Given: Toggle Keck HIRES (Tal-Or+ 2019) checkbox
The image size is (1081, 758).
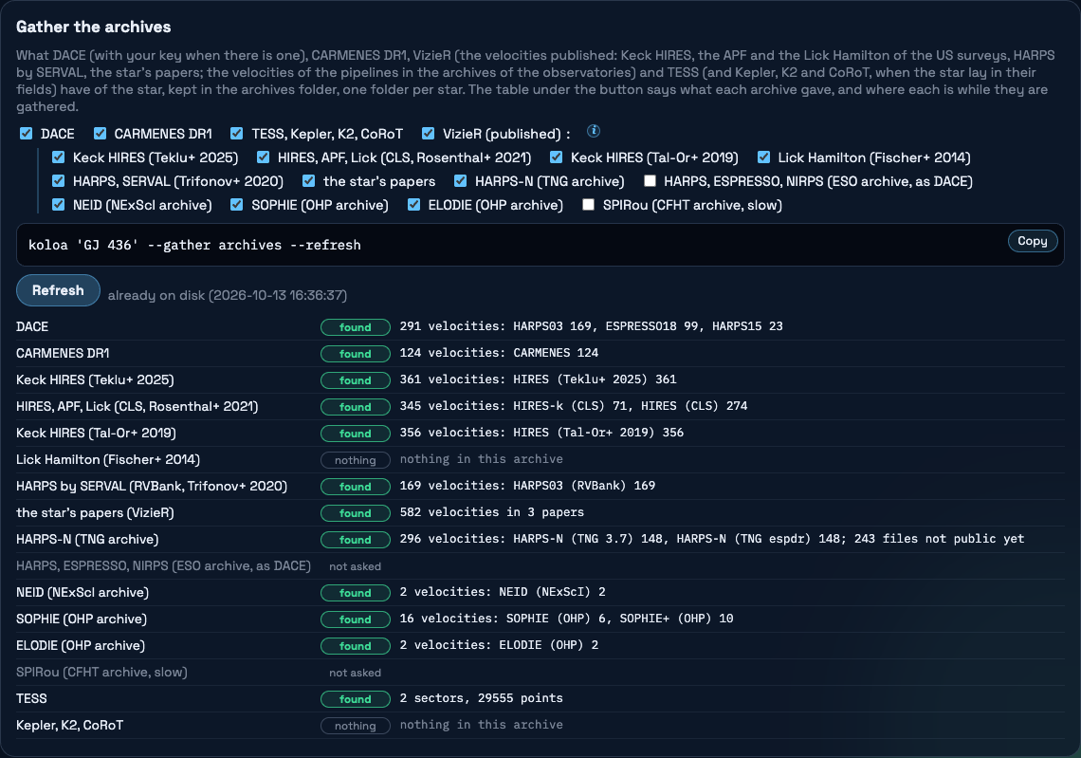Looking at the screenshot, I should (557, 157).
